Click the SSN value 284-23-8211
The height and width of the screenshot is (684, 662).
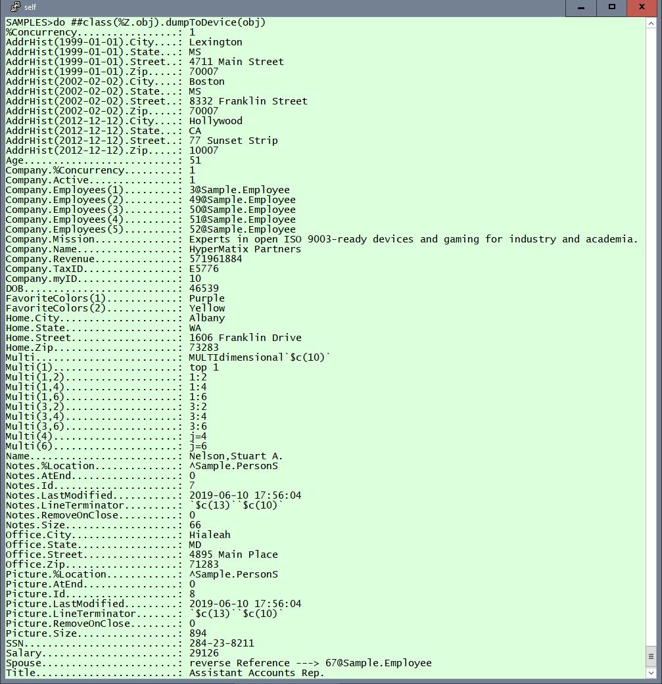222,643
